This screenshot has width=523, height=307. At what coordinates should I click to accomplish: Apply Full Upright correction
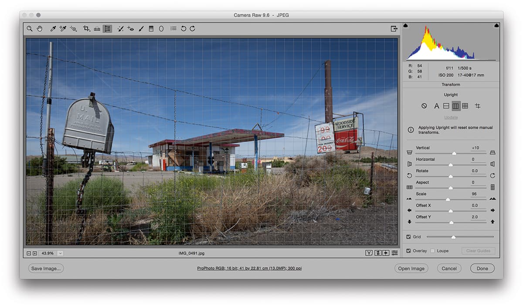tap(465, 106)
